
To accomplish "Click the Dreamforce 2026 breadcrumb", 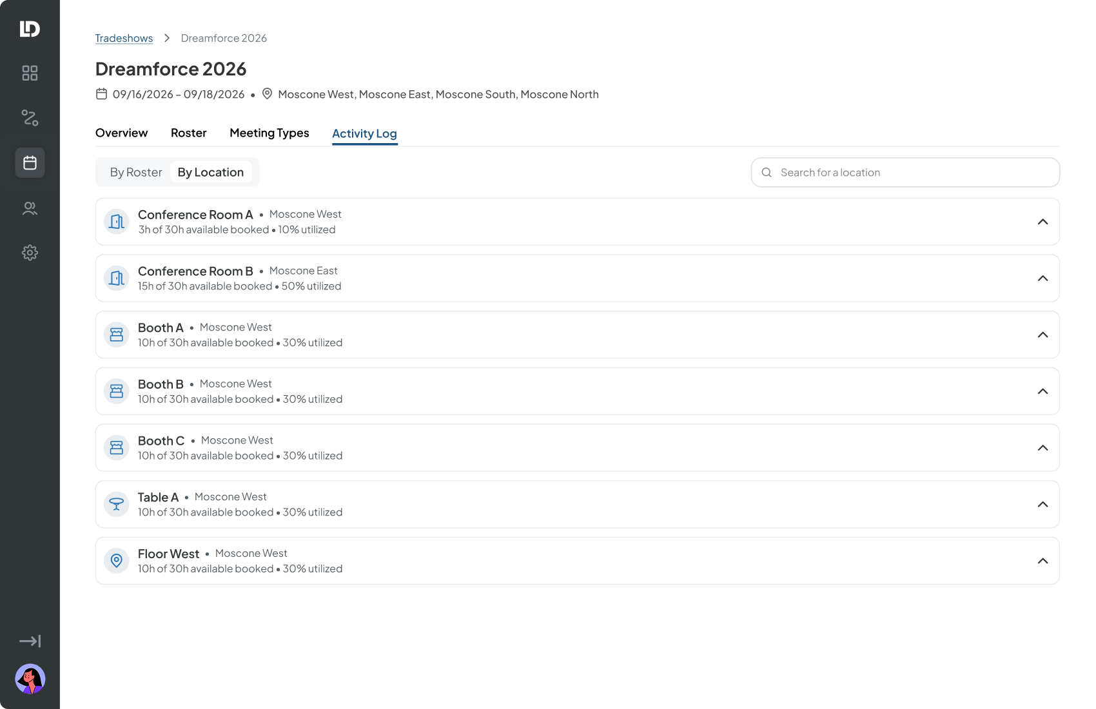I will pyautogui.click(x=224, y=38).
